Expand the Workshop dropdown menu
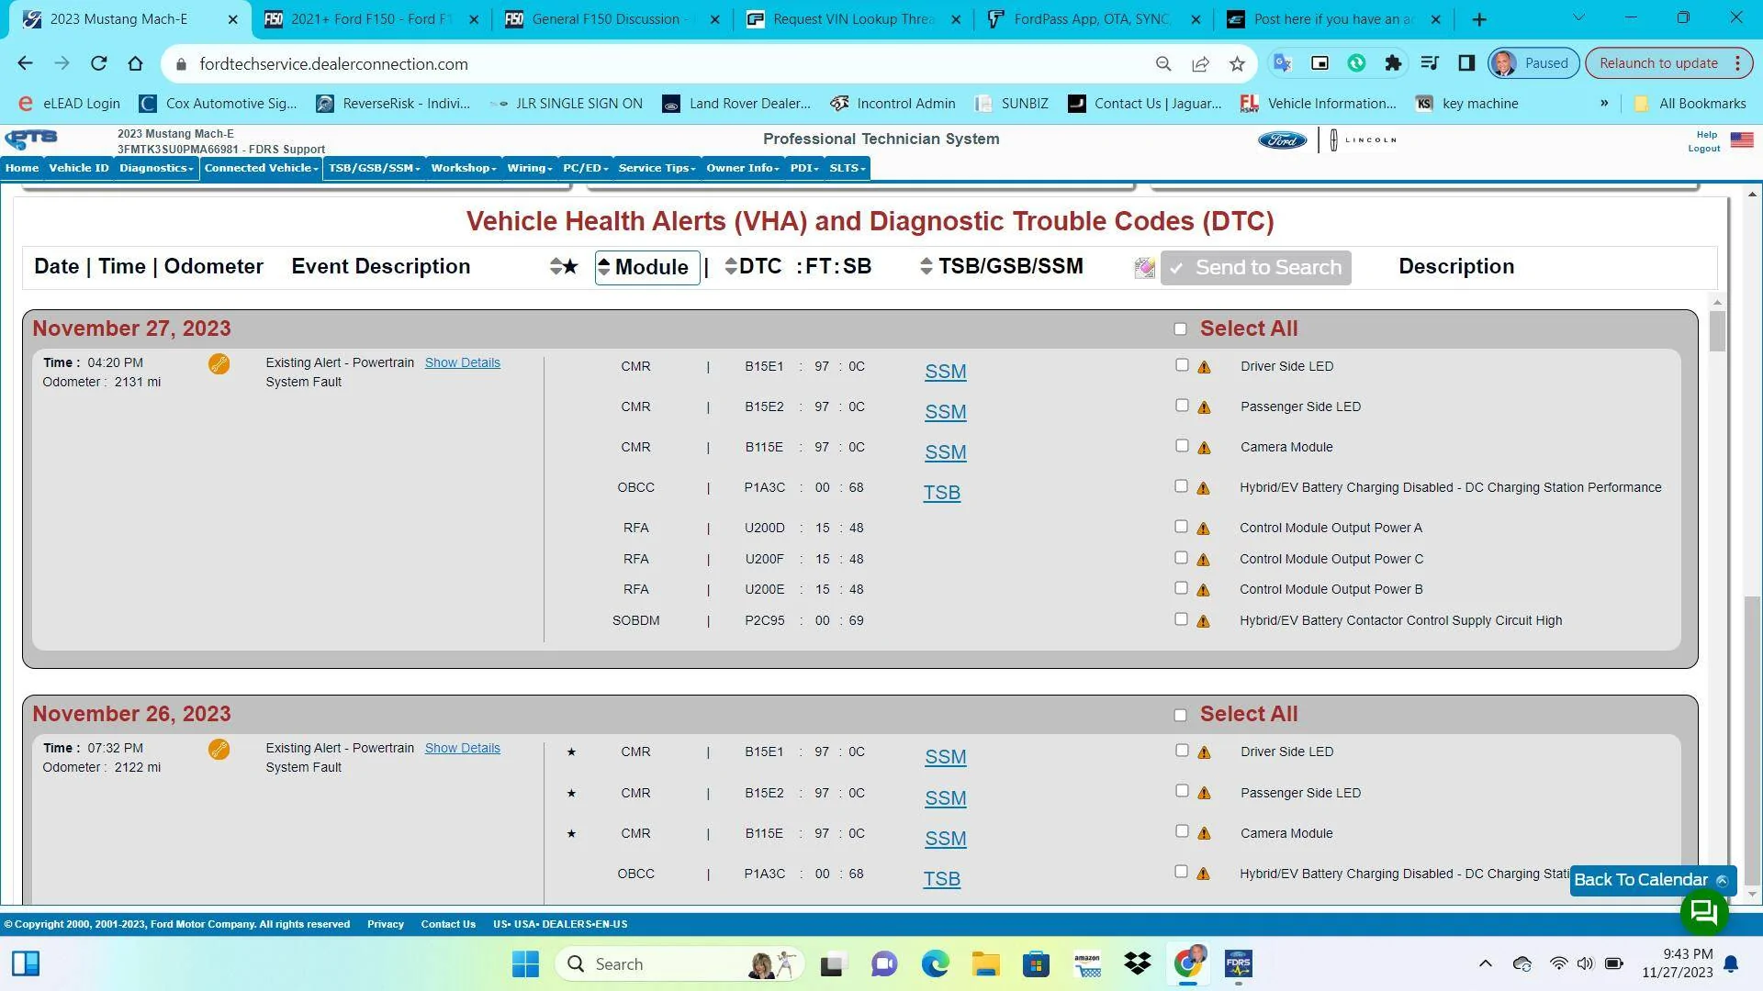The image size is (1763, 991). pyautogui.click(x=463, y=168)
